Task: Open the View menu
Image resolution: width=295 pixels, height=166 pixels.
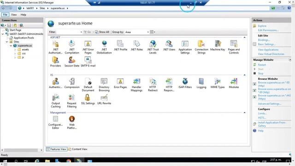Action: click(14, 15)
